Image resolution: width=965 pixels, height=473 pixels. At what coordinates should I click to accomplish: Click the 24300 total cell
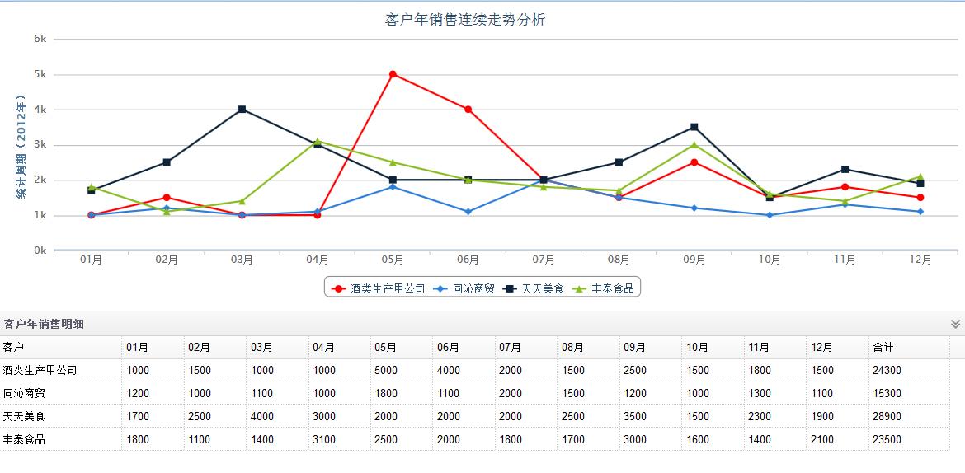pyautogui.click(x=887, y=371)
